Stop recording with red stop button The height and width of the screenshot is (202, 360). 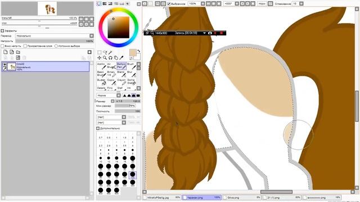[x=221, y=33]
